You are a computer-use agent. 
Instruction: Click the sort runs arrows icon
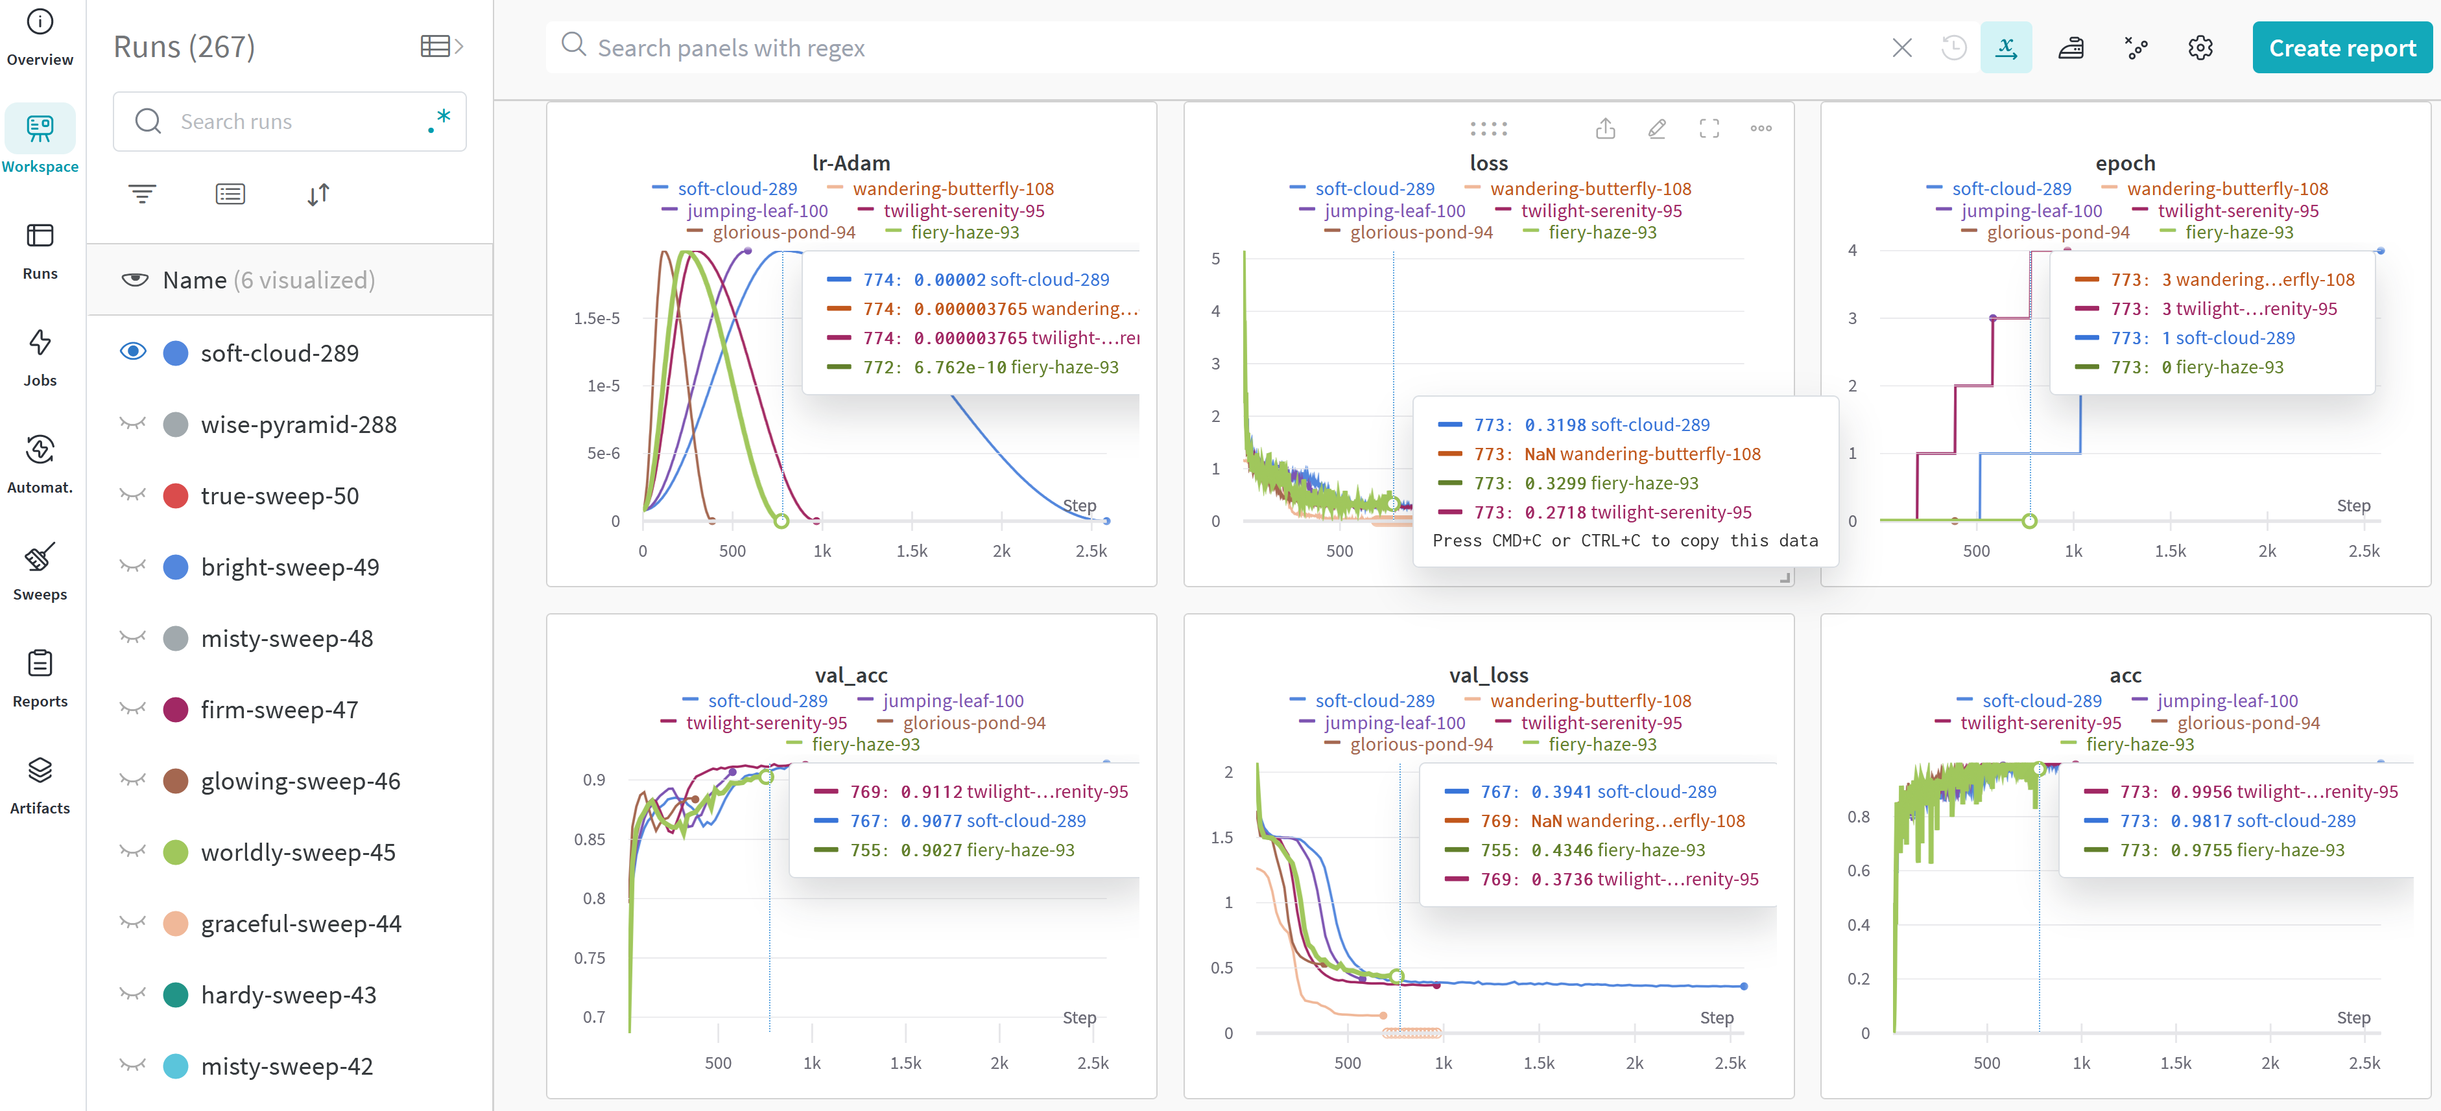coord(318,194)
